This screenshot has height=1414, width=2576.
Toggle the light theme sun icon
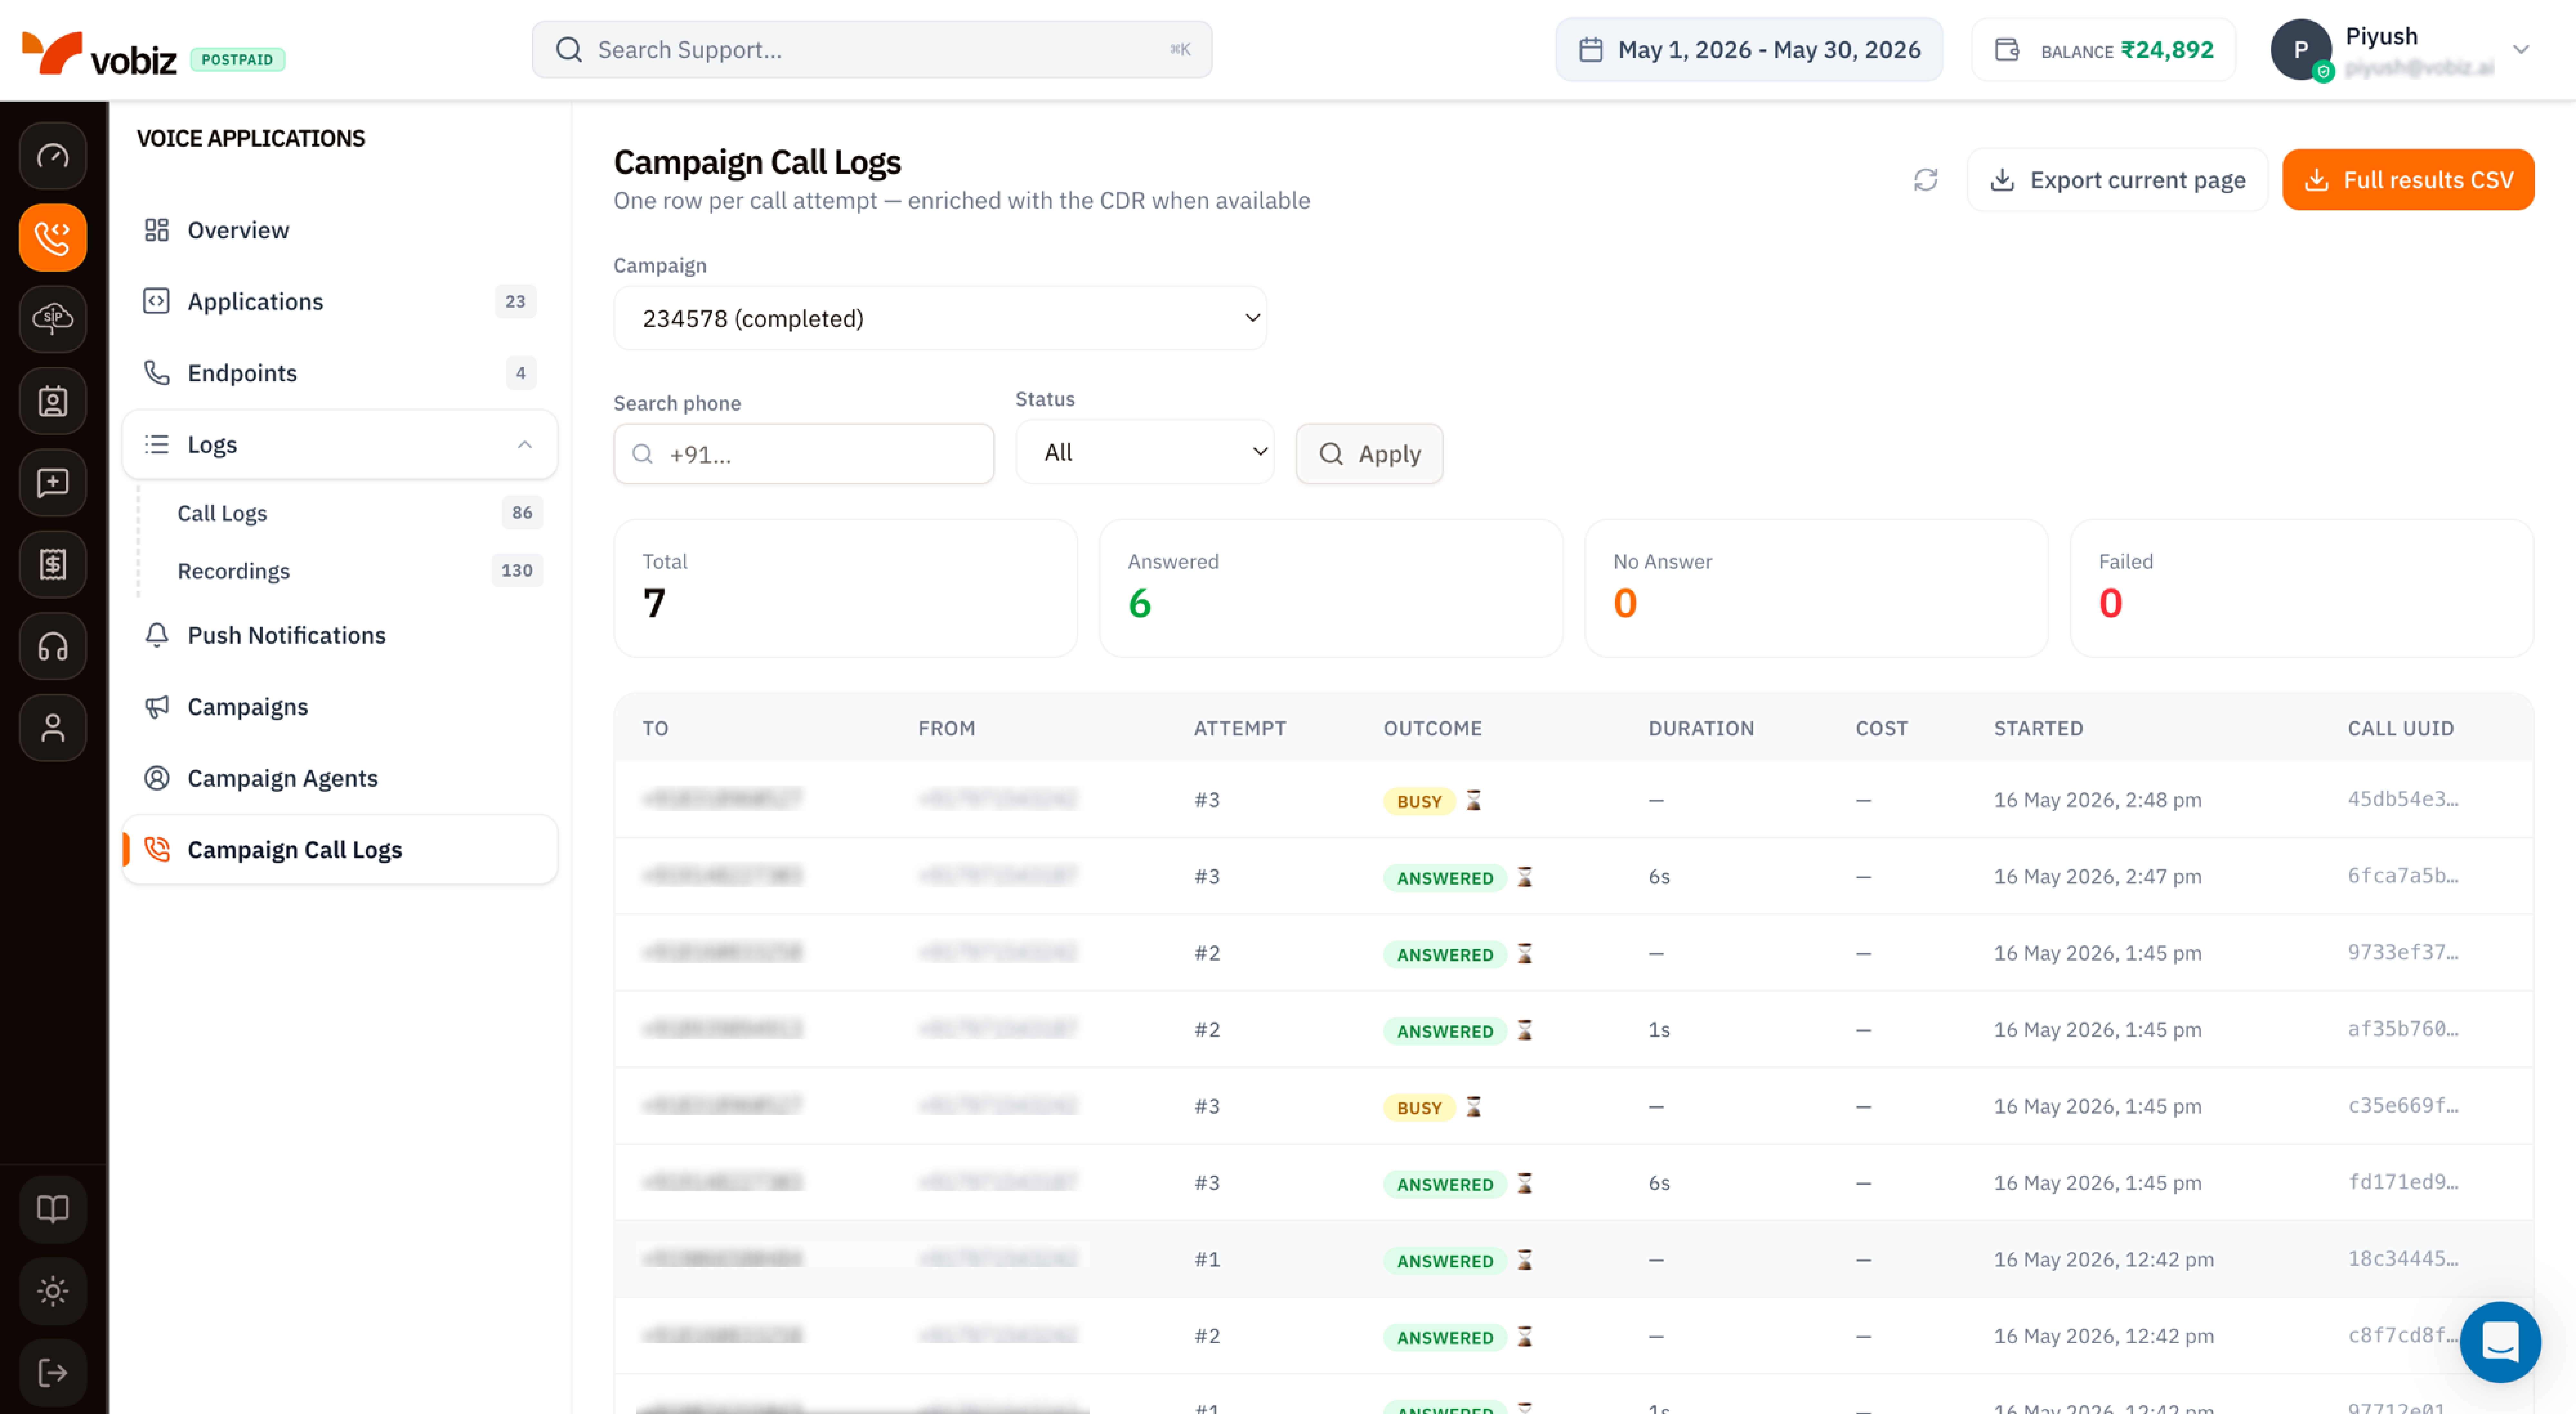tap(53, 1291)
